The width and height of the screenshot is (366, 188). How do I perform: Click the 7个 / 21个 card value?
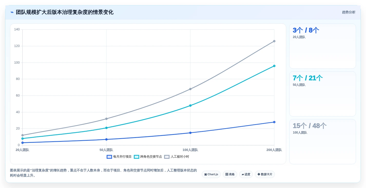tap(308, 78)
